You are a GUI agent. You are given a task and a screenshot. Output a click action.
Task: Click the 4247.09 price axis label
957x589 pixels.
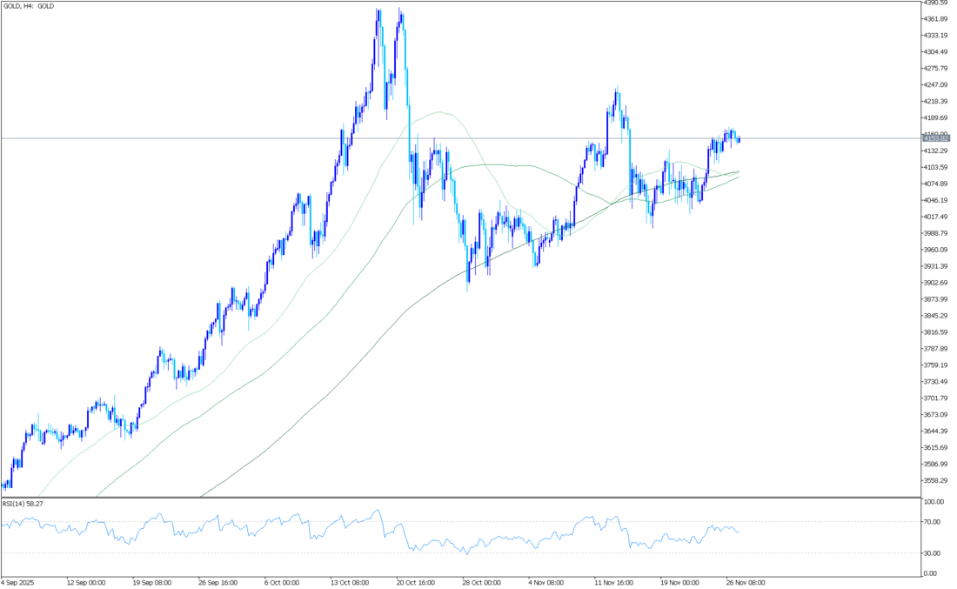click(x=936, y=85)
